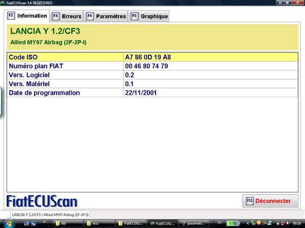The image size is (305, 228).
Task: Show hidden tray icons with the arrow
Action: point(248,223)
